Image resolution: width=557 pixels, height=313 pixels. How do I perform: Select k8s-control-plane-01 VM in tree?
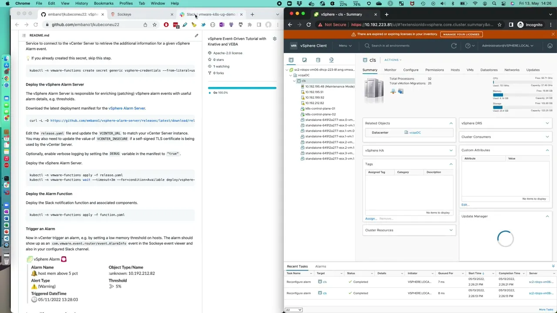320,109
